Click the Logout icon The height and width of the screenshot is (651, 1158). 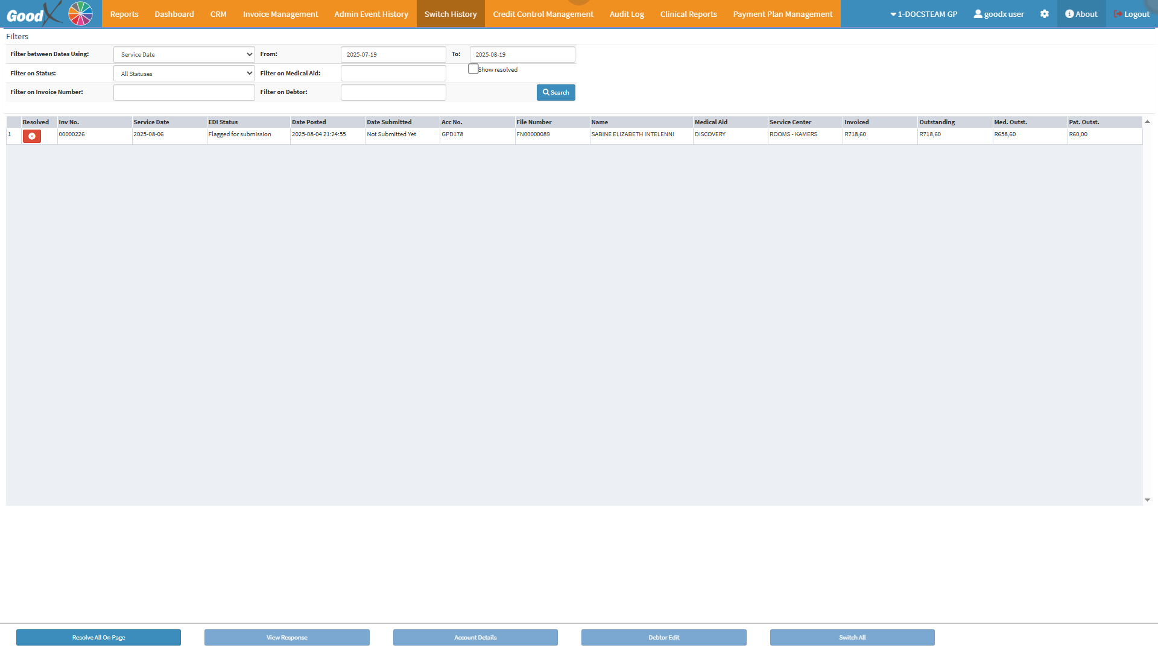pyautogui.click(x=1118, y=14)
